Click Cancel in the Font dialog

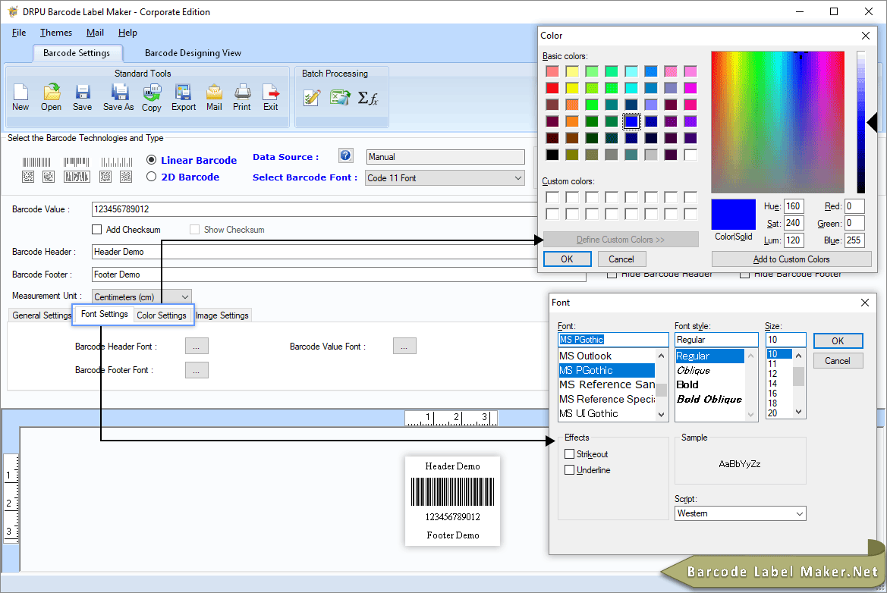838,361
